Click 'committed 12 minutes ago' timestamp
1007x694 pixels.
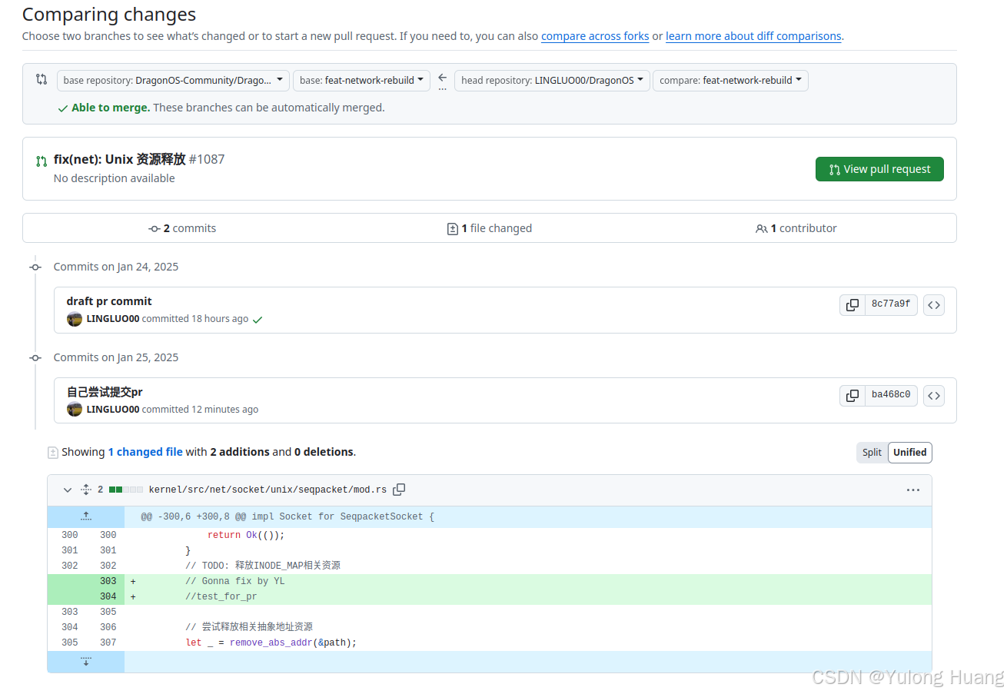pyautogui.click(x=200, y=410)
